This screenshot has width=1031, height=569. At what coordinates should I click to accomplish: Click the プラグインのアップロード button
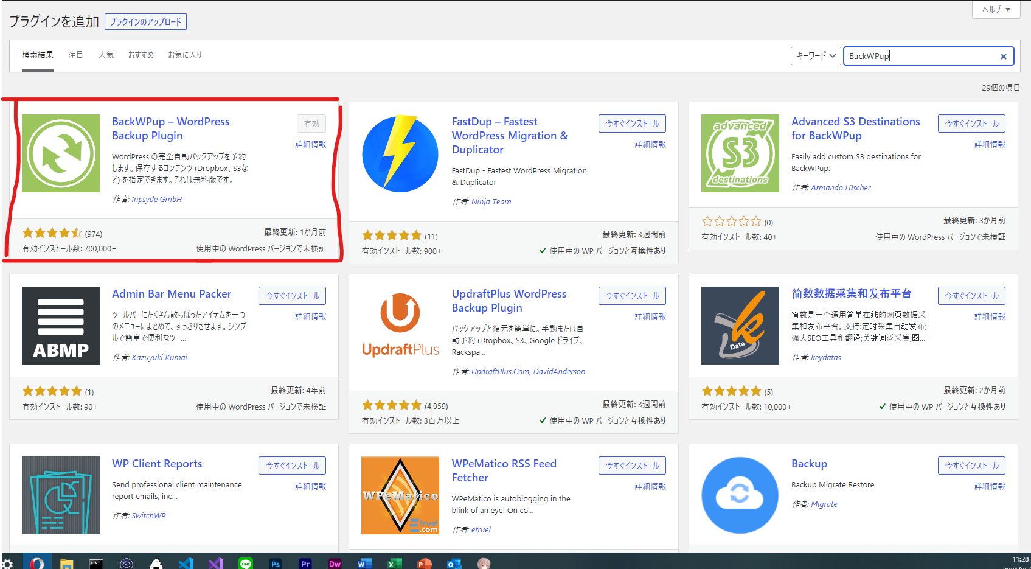coord(145,22)
